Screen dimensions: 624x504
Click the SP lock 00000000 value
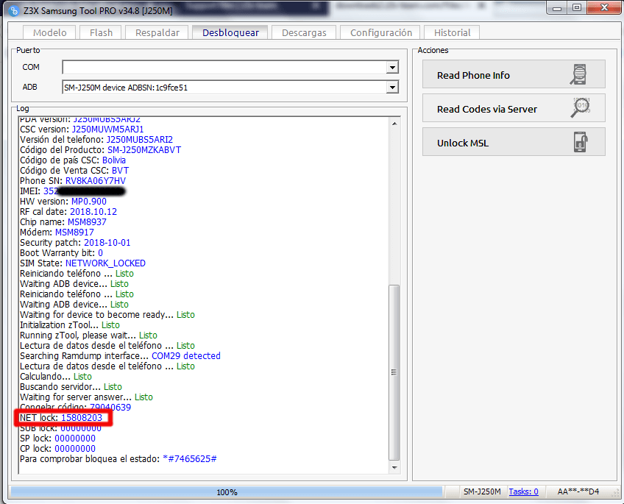point(75,439)
